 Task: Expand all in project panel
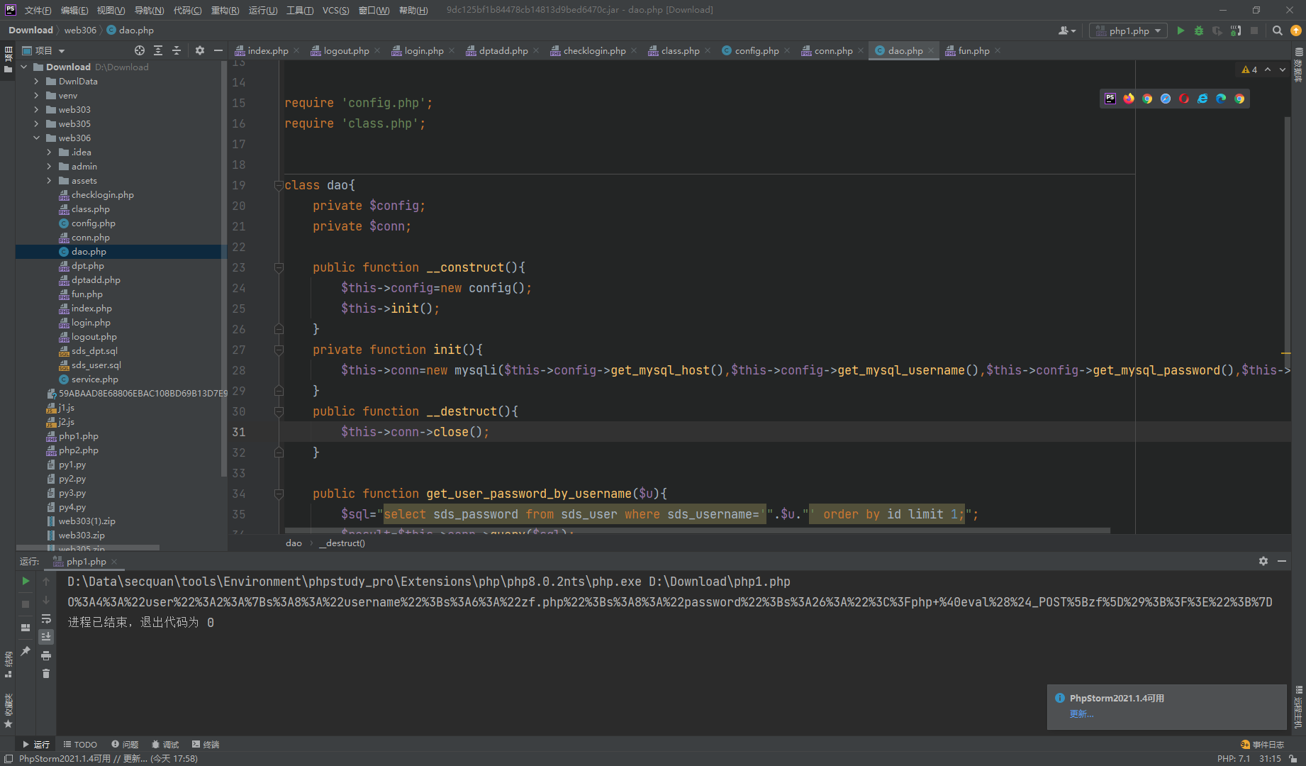(158, 50)
